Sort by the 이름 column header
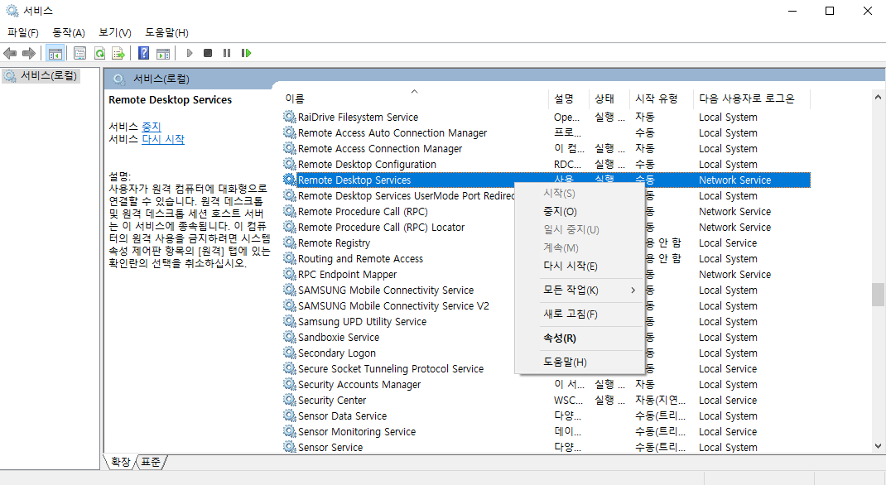The width and height of the screenshot is (886, 485). 416,98
